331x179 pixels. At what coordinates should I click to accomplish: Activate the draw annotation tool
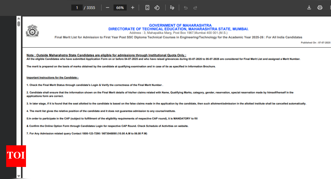[x=172, y=8]
